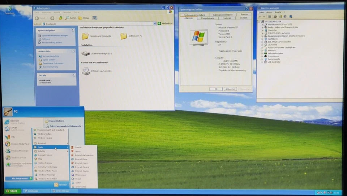Screen dimensions: 347x196
Task: Launch Freecell from the Spiele submenu
Action: pyautogui.click(x=83, y=147)
